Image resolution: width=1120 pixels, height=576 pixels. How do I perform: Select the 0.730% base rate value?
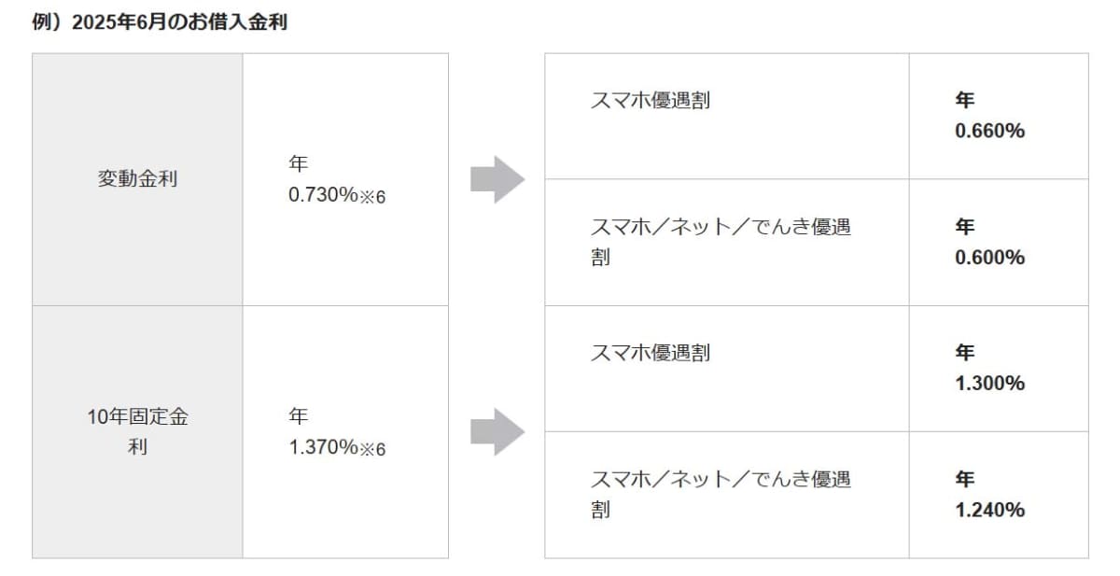(323, 195)
